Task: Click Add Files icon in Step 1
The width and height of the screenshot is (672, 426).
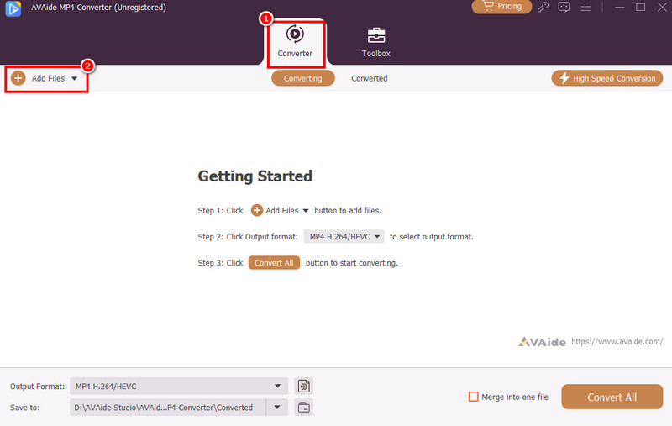Action: click(x=257, y=210)
